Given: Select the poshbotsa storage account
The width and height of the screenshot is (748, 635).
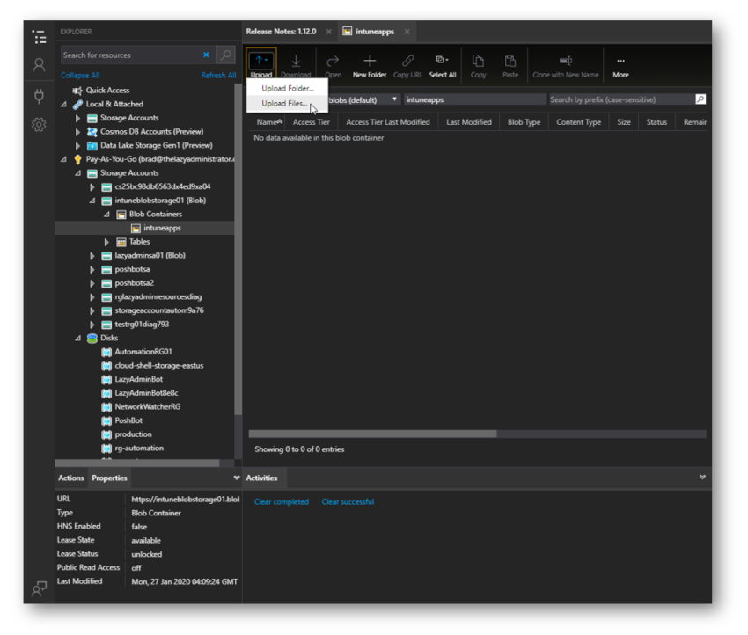Looking at the screenshot, I should point(132,269).
